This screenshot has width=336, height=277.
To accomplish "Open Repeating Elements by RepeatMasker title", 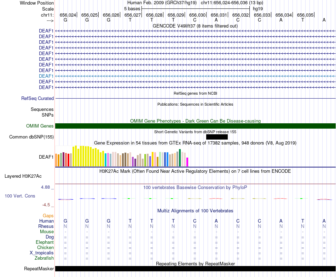I will click(195, 264).
